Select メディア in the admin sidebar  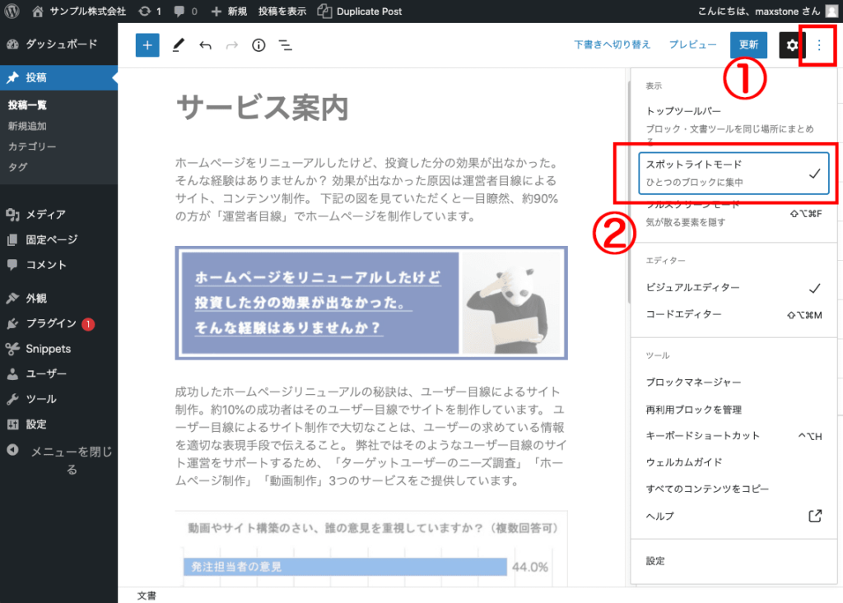(x=47, y=214)
